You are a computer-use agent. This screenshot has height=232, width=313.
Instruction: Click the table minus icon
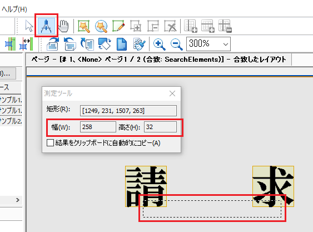point(225,26)
